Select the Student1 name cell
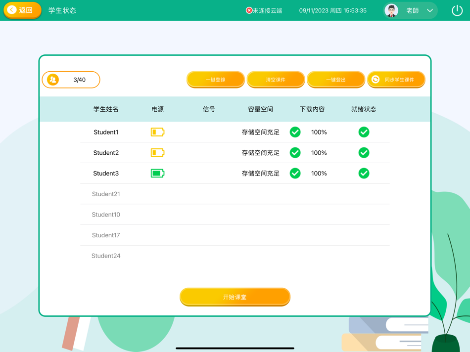This screenshot has width=470, height=352. 106,132
